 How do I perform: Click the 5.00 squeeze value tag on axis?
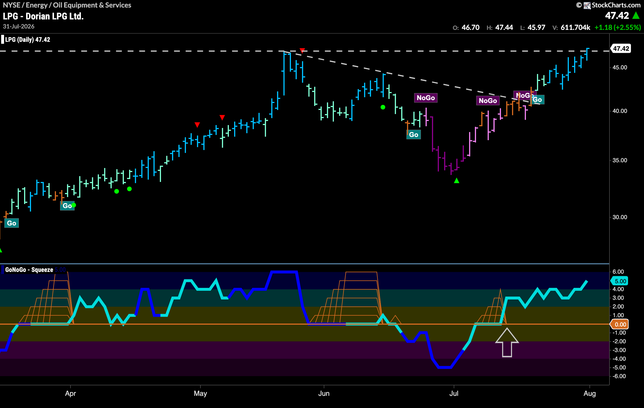pyautogui.click(x=620, y=281)
